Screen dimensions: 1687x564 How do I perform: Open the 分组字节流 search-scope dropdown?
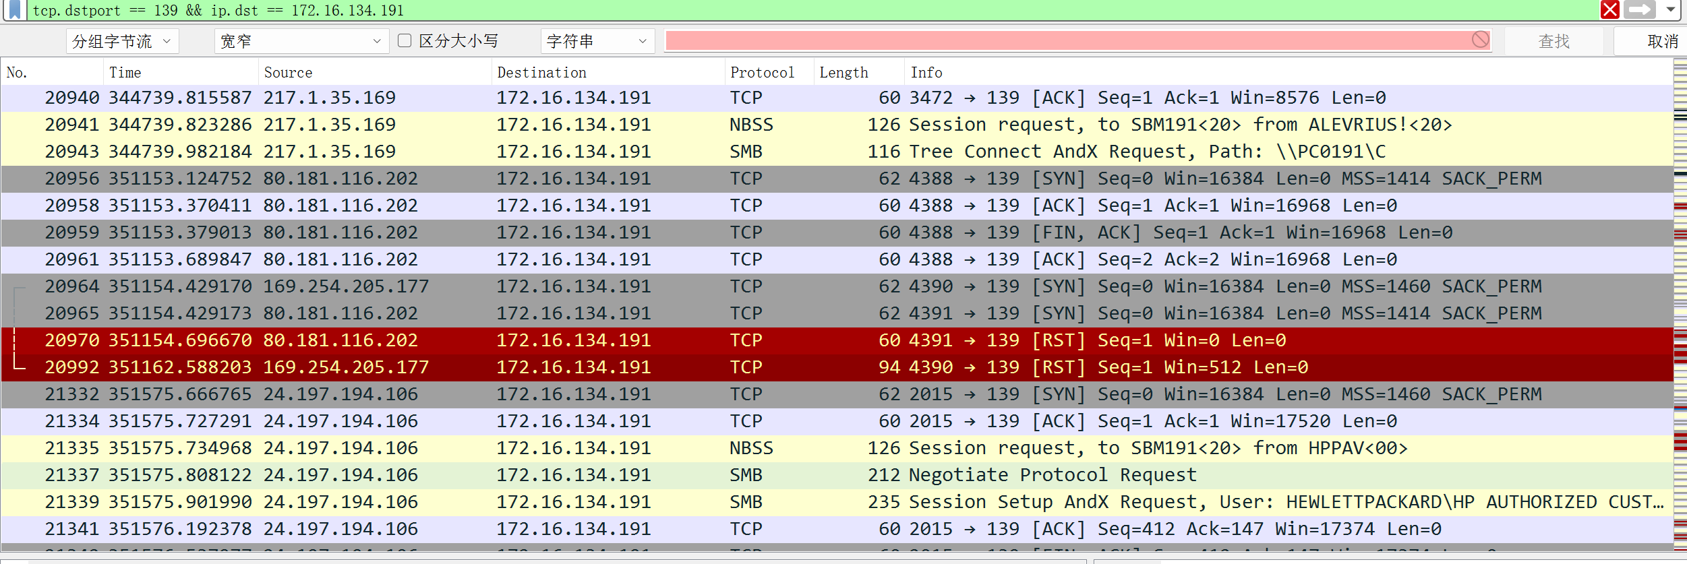click(122, 41)
